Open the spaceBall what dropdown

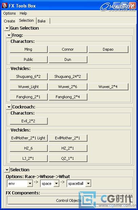point(88,183)
